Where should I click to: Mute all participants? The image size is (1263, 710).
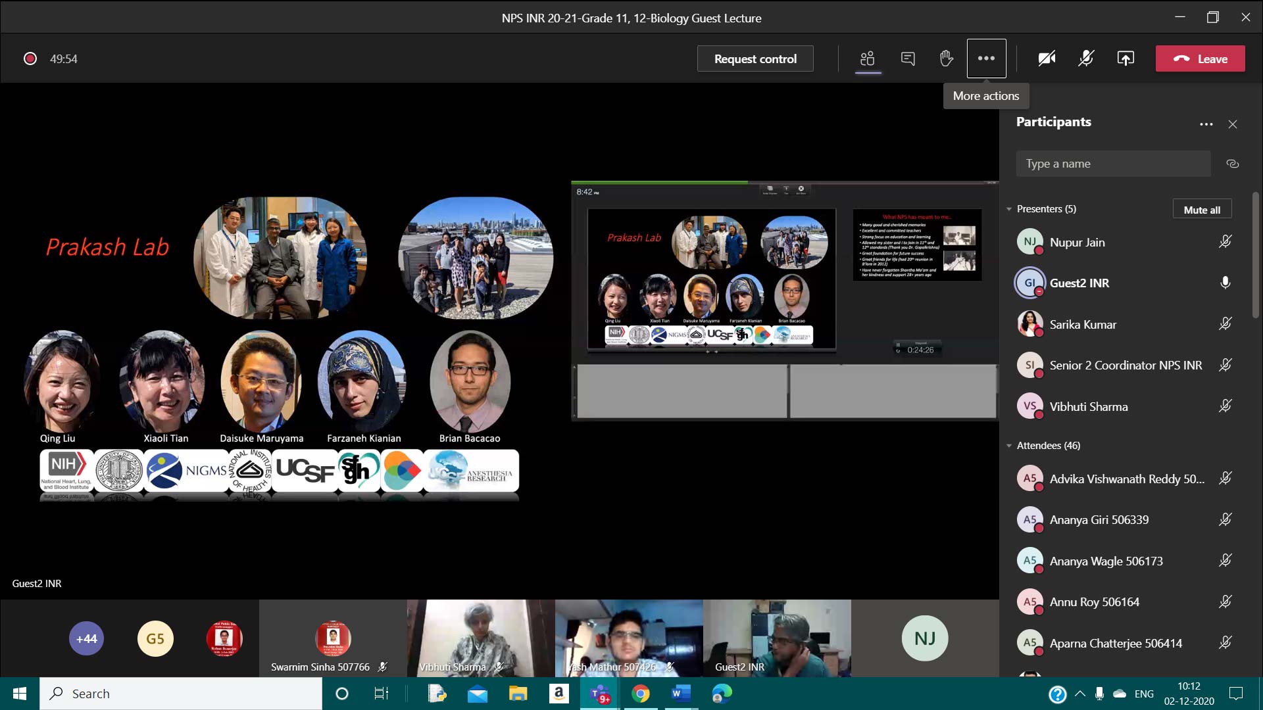[1202, 210]
